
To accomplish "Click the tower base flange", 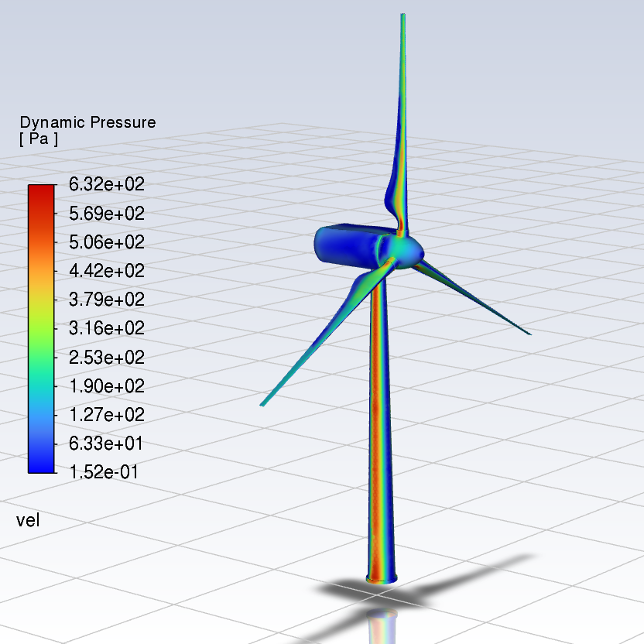I will (382, 578).
